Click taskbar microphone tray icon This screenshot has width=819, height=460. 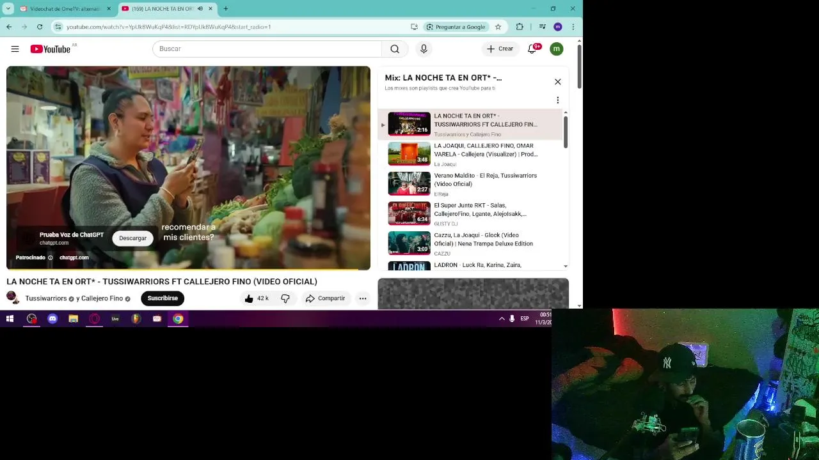(512, 319)
